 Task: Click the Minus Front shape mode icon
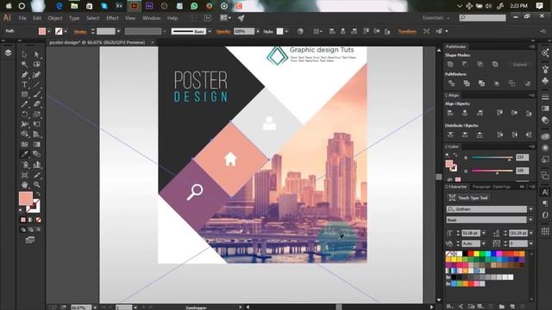pyautogui.click(x=465, y=65)
